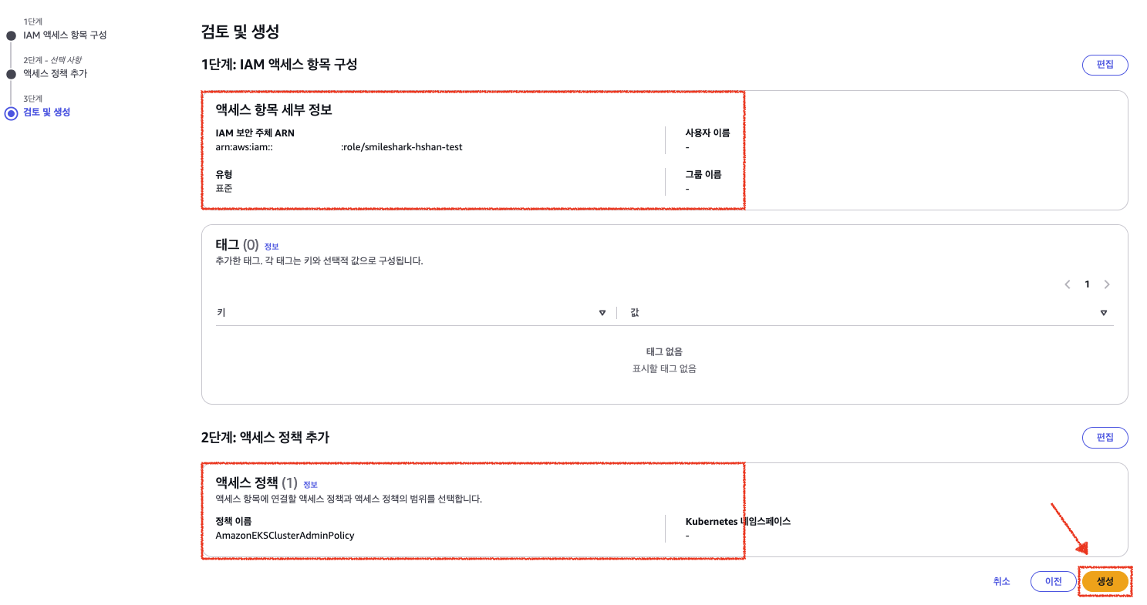Select page 1 in tags pagination
Screen dimensions: 1147x605
click(1087, 284)
